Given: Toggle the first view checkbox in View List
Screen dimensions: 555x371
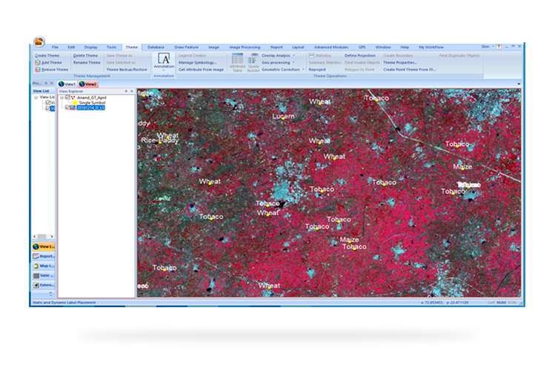Looking at the screenshot, I should (47, 102).
